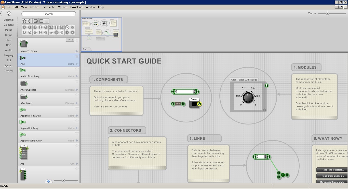This screenshot has width=348, height=189.
Task: Expand the plus on After Load row
Action: [77, 103]
